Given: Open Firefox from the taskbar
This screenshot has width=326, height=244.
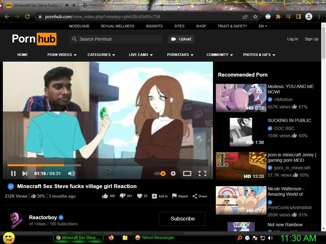Looking at the screenshot, I should point(111,238).
